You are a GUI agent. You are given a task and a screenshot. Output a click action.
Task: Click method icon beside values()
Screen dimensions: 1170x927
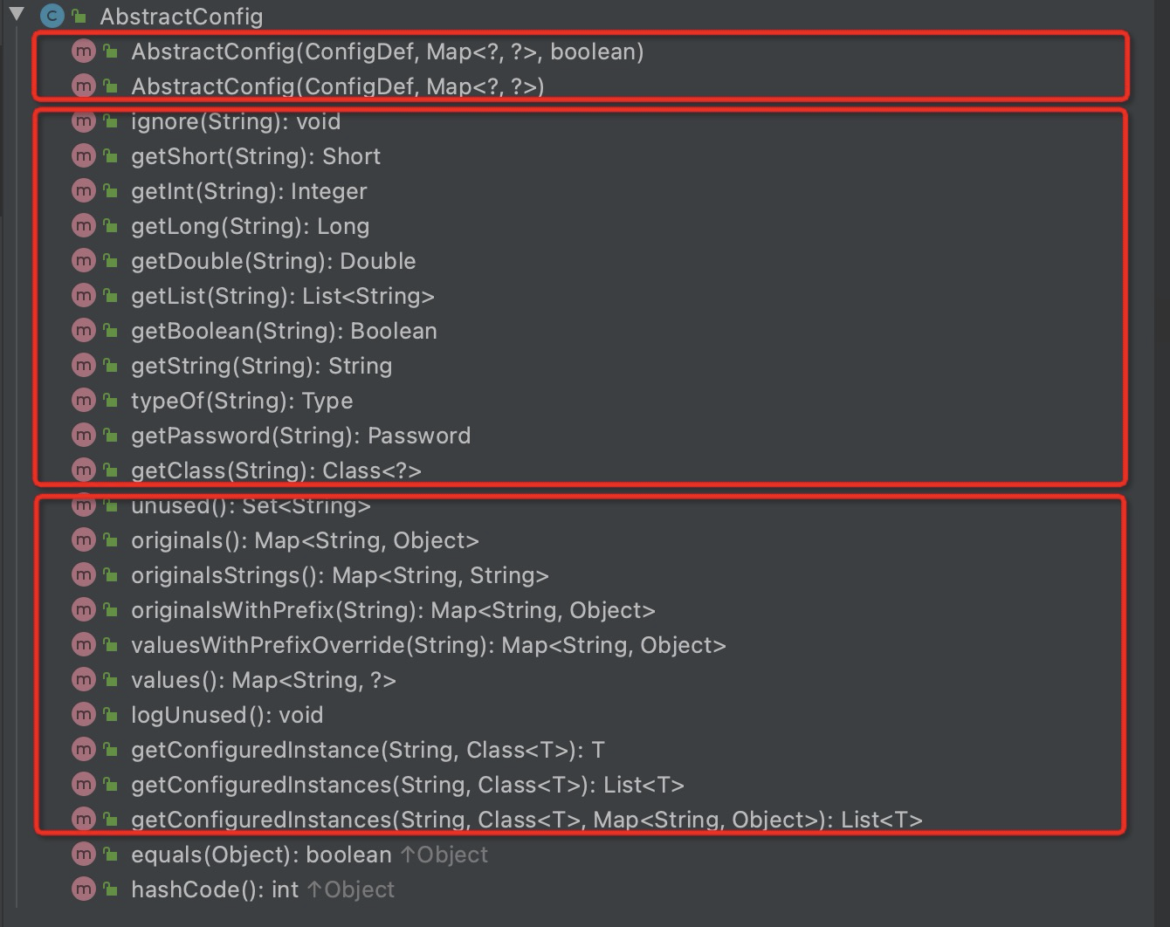[x=83, y=680]
